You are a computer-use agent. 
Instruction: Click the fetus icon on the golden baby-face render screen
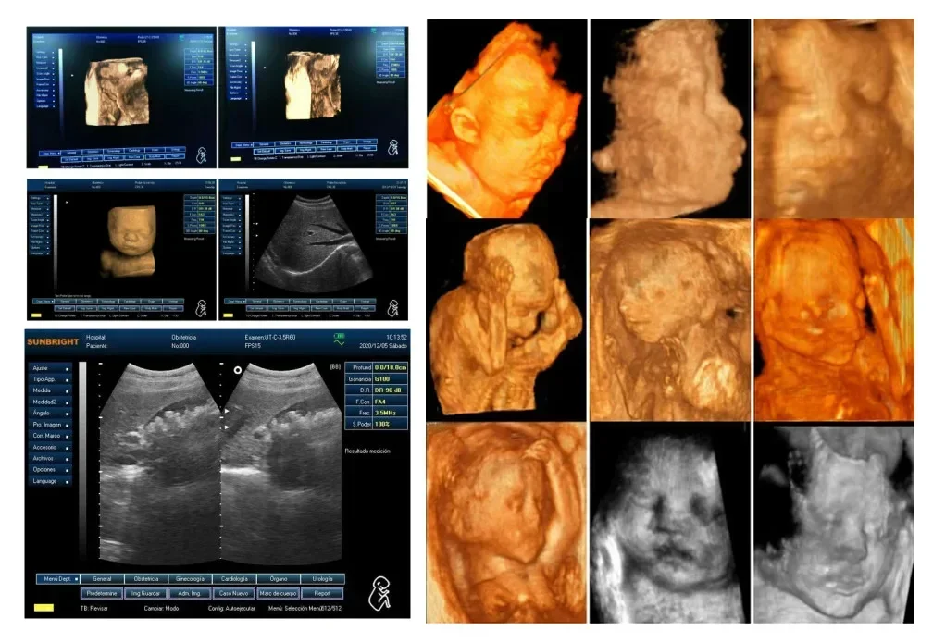(x=201, y=308)
